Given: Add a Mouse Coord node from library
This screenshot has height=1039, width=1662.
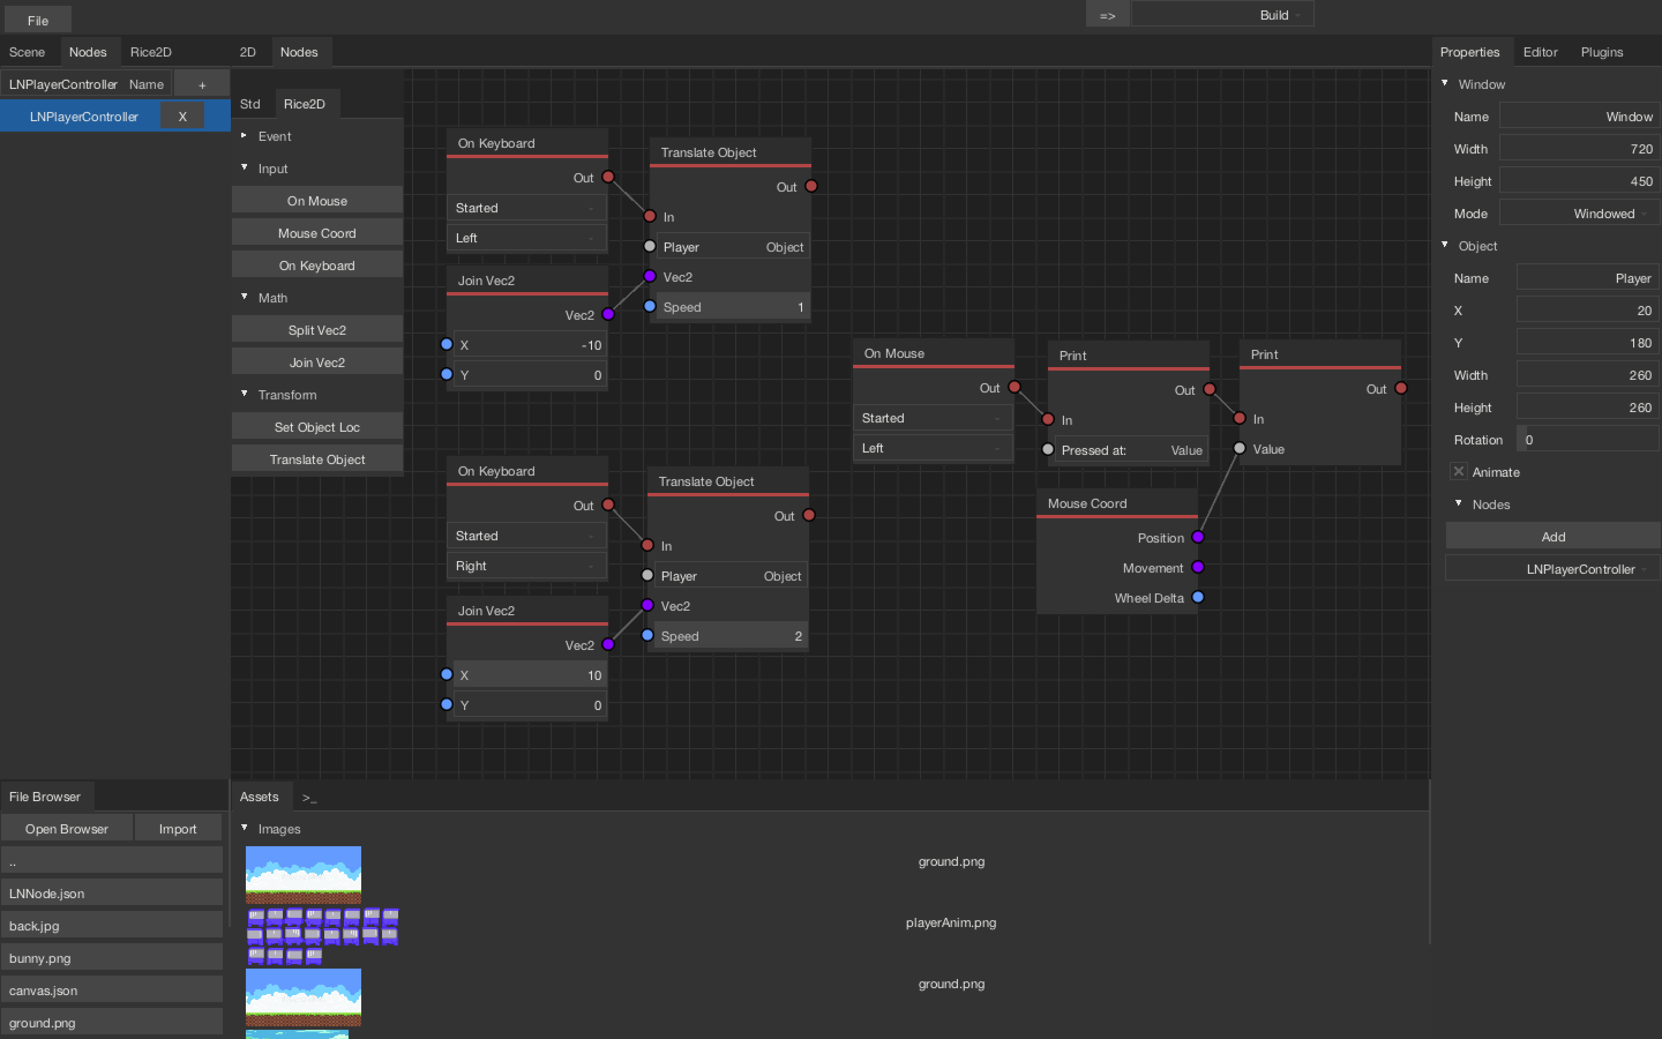Looking at the screenshot, I should (x=317, y=233).
